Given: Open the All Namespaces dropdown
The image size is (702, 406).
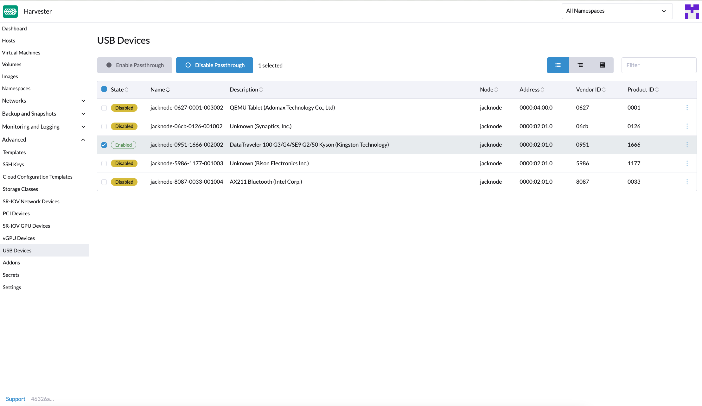Looking at the screenshot, I should tap(617, 11).
